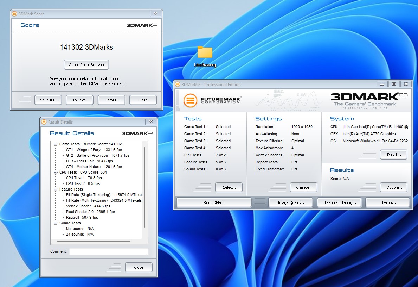The height and width of the screenshot is (287, 418).
Task: Launch the Demo button
Action: point(388,202)
